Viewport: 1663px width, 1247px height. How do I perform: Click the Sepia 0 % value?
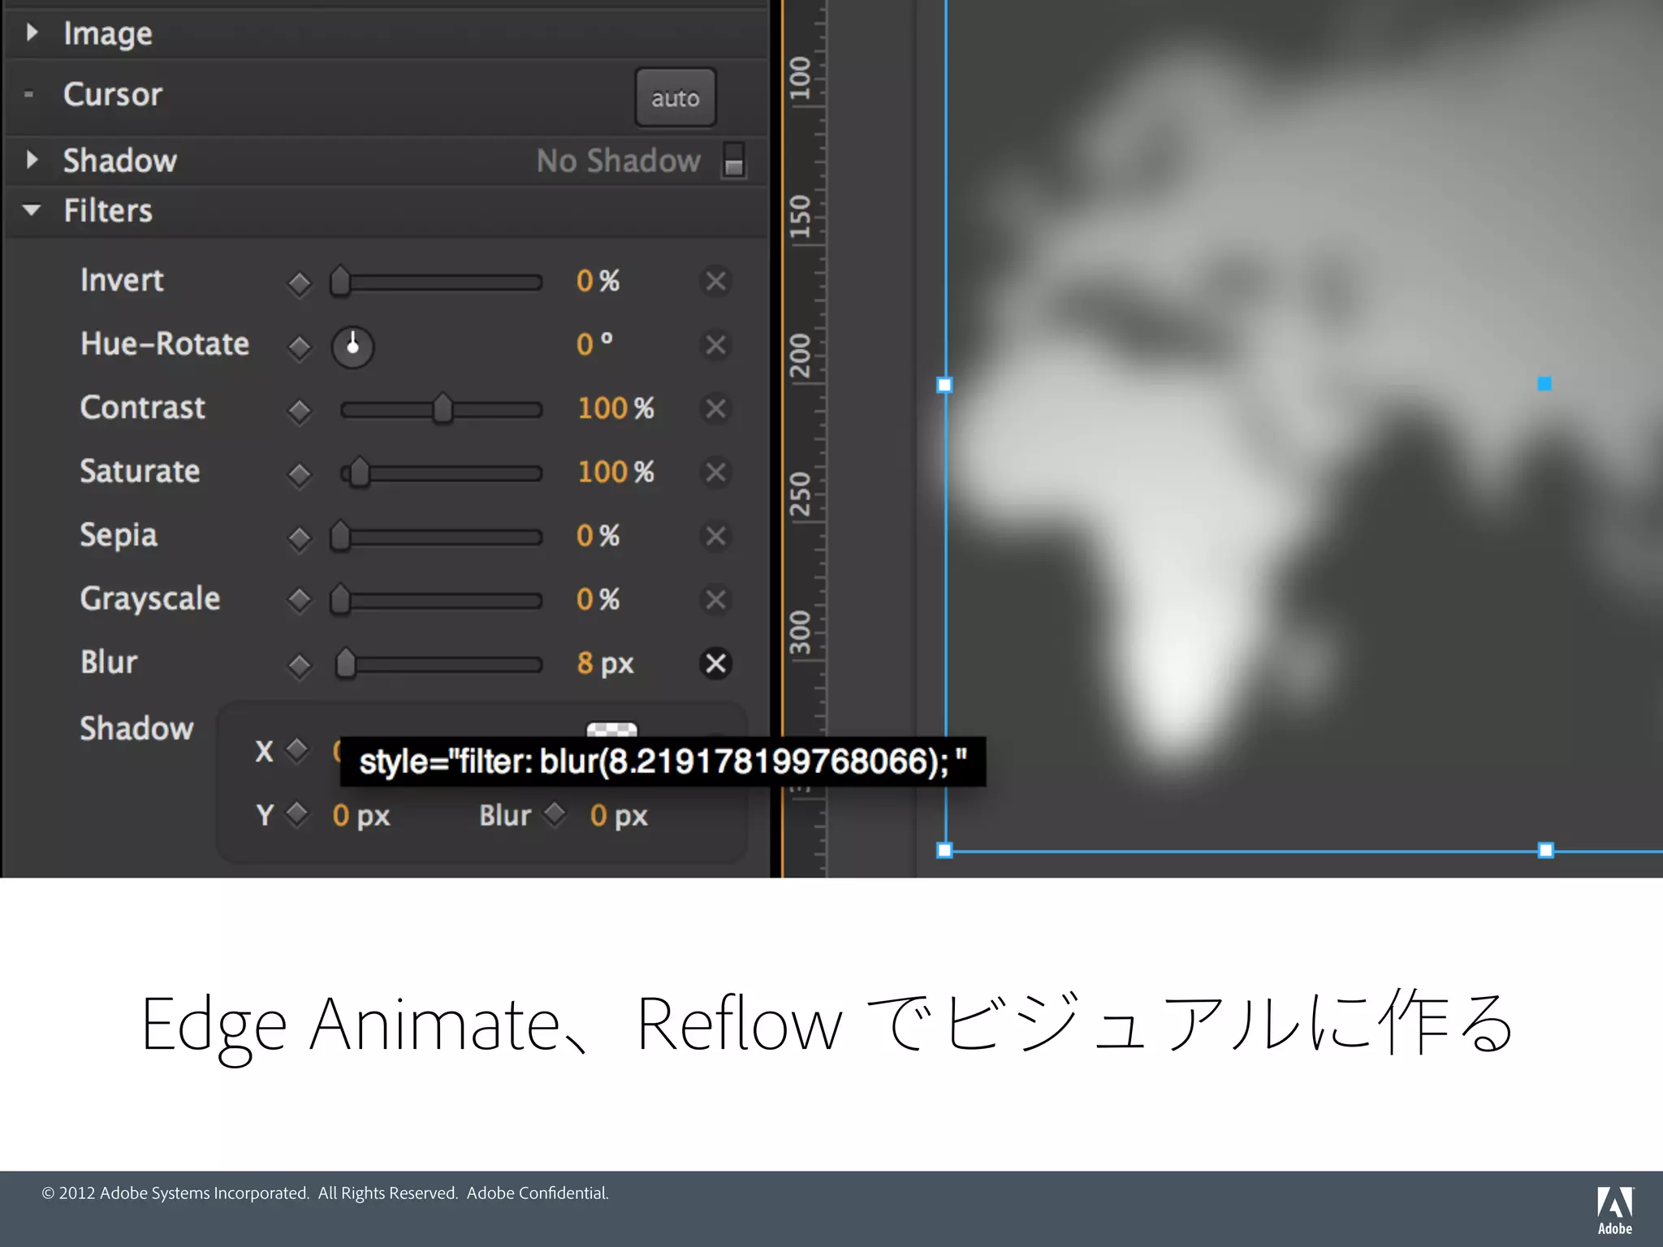point(598,536)
